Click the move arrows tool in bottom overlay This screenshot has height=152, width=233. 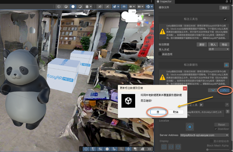point(86,149)
